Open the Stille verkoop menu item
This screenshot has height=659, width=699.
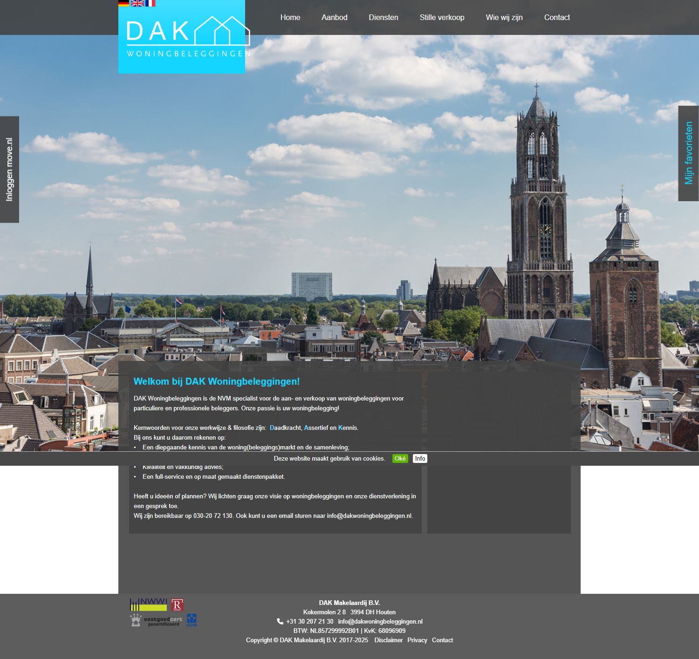click(442, 17)
